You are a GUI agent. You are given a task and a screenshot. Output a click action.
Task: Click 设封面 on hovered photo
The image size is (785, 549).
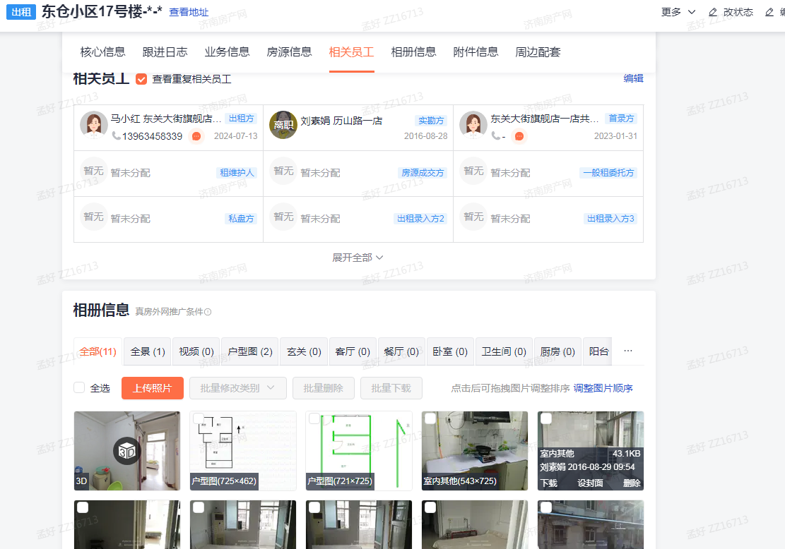[x=590, y=483]
